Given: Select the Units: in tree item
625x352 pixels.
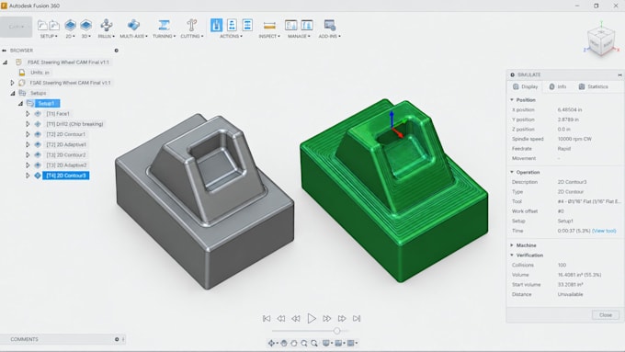Looking at the screenshot, I should [x=40, y=73].
